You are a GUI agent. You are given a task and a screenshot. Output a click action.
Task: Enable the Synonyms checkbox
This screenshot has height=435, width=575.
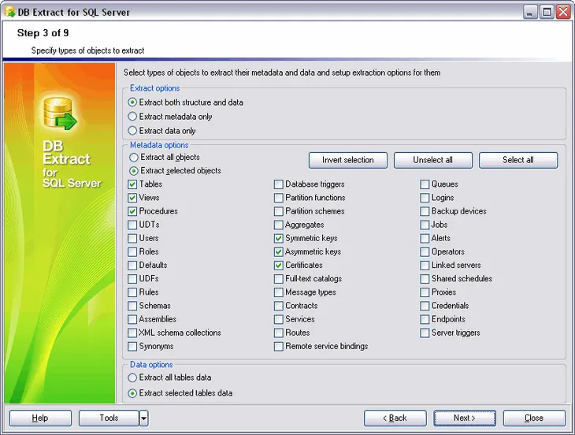coord(132,346)
